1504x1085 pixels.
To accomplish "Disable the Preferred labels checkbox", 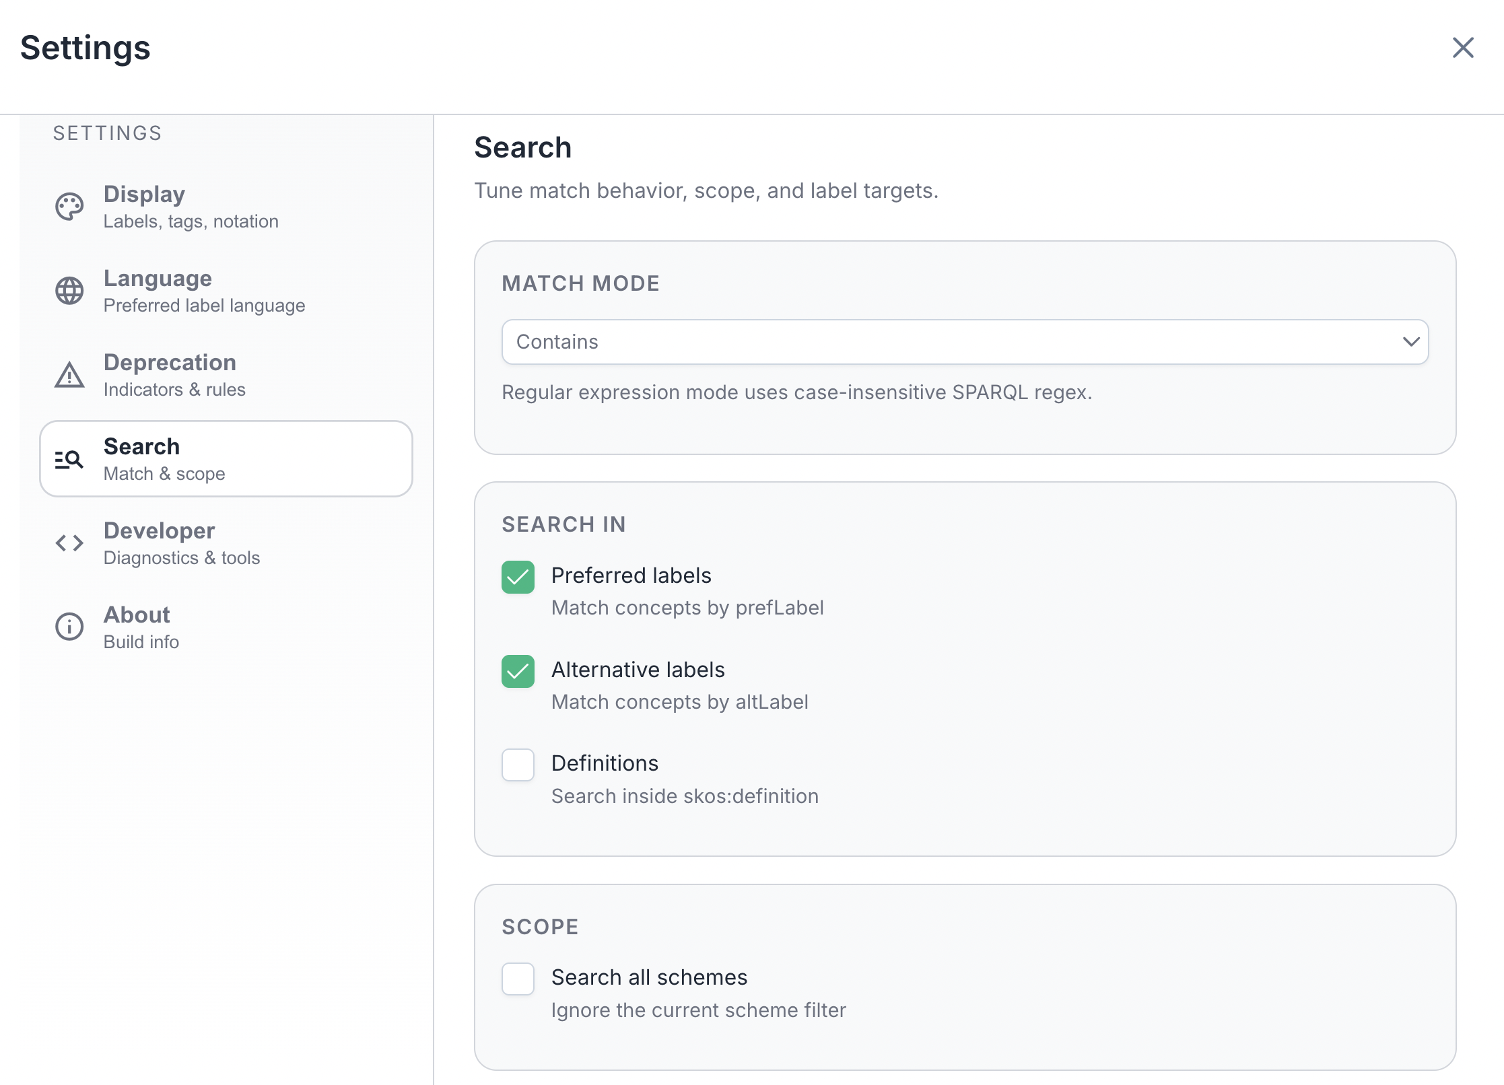I will (518, 577).
